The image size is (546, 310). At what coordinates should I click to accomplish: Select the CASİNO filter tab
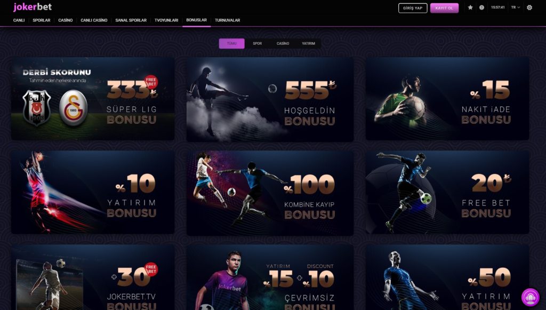tap(283, 44)
